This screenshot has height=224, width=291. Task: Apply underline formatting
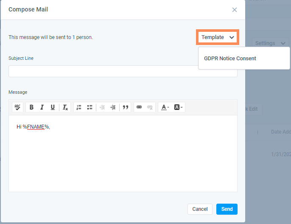53,107
